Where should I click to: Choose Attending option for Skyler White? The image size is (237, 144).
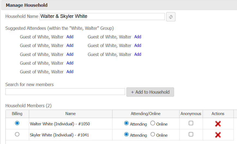[126, 134]
